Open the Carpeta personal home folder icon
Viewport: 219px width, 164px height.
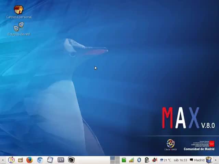click(18, 10)
